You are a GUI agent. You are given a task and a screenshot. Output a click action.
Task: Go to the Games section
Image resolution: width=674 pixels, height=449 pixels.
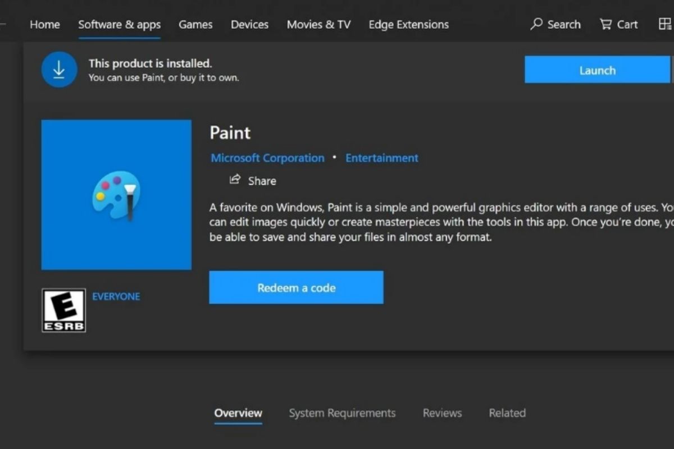click(x=195, y=25)
